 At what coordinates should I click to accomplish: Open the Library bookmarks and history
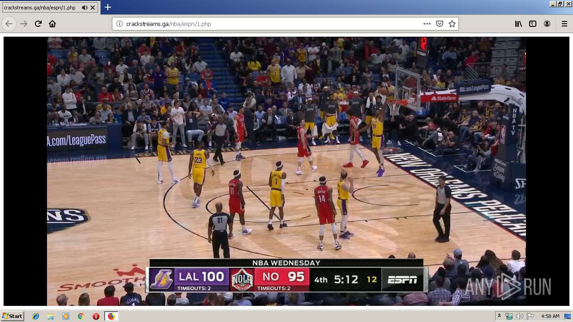pyautogui.click(x=518, y=24)
